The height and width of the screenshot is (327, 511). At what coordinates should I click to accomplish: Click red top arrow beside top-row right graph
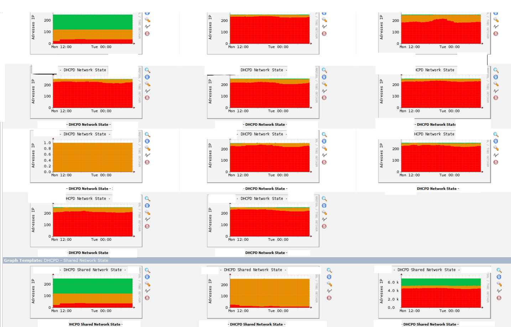coord(496,33)
